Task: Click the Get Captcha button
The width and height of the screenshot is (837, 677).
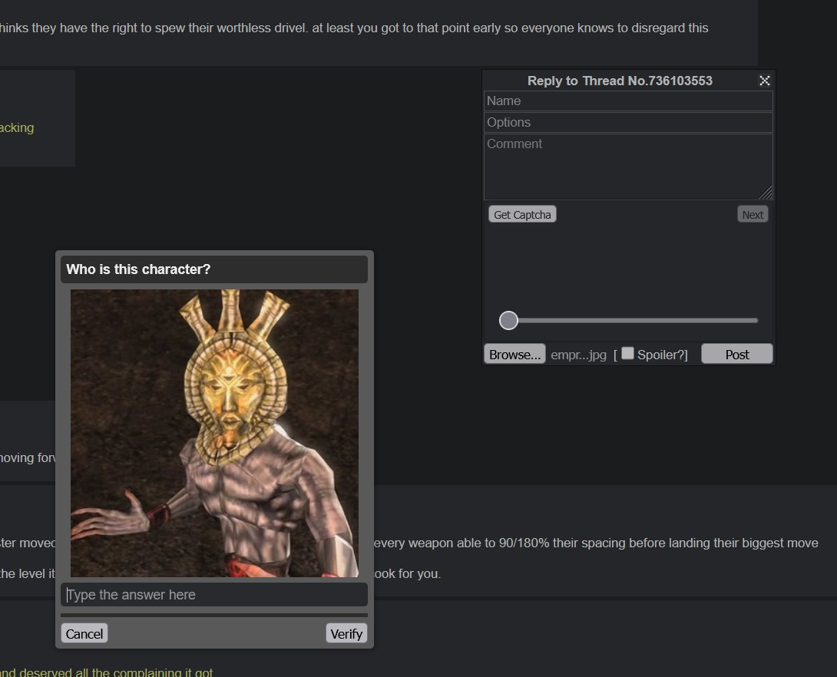Action: [522, 214]
